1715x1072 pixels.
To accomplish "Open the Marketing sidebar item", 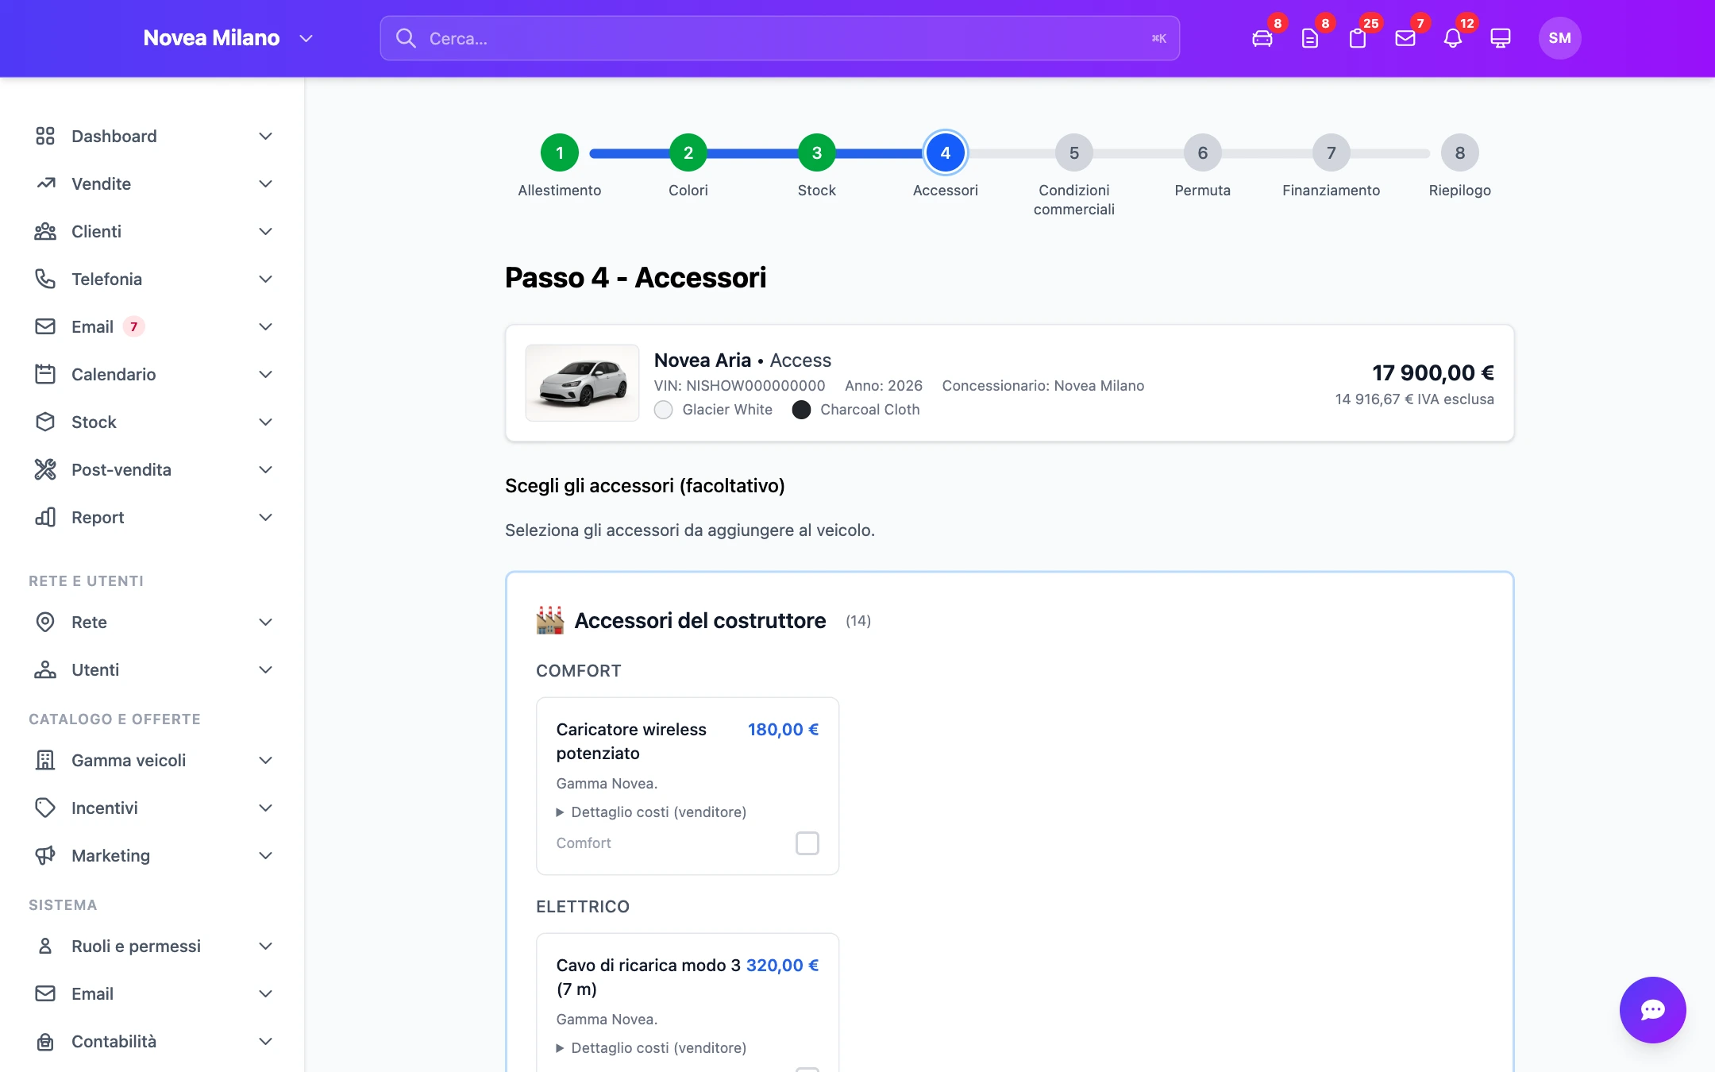I will (x=152, y=855).
